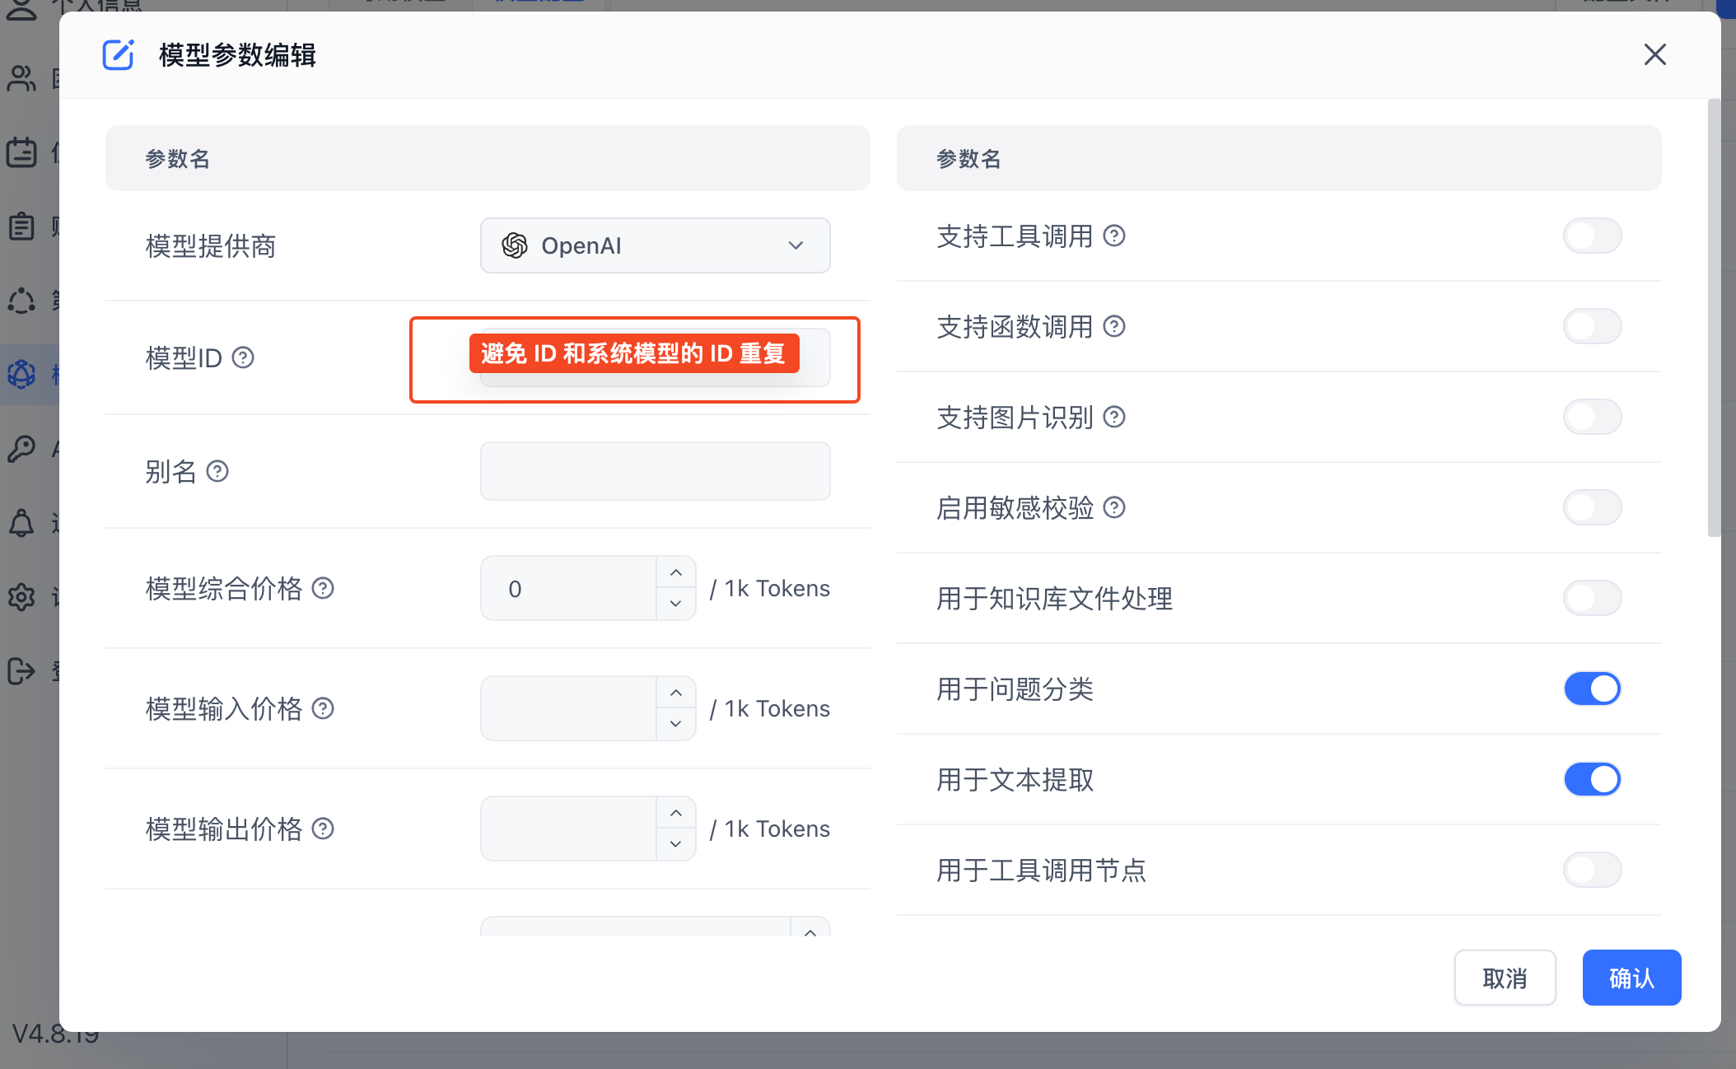Disable the 用于文本提取 toggle
This screenshot has height=1069, width=1736.
click(x=1592, y=779)
